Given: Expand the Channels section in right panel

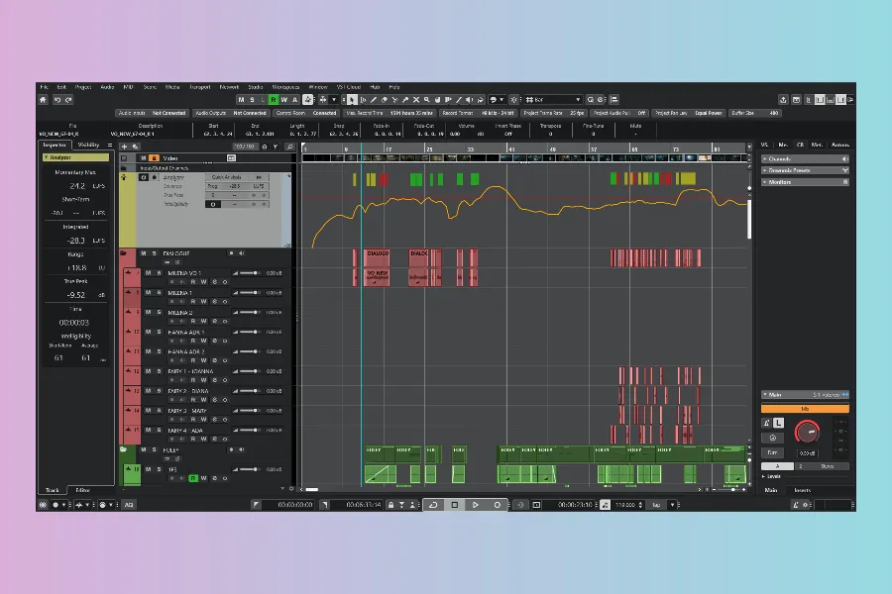Looking at the screenshot, I should (x=805, y=158).
